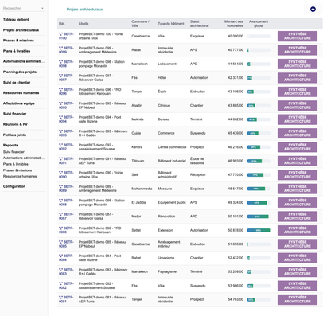Viewport: 331px width, 316px height.
Task: Sort by Commune / Ville column header
Action: click(140, 24)
